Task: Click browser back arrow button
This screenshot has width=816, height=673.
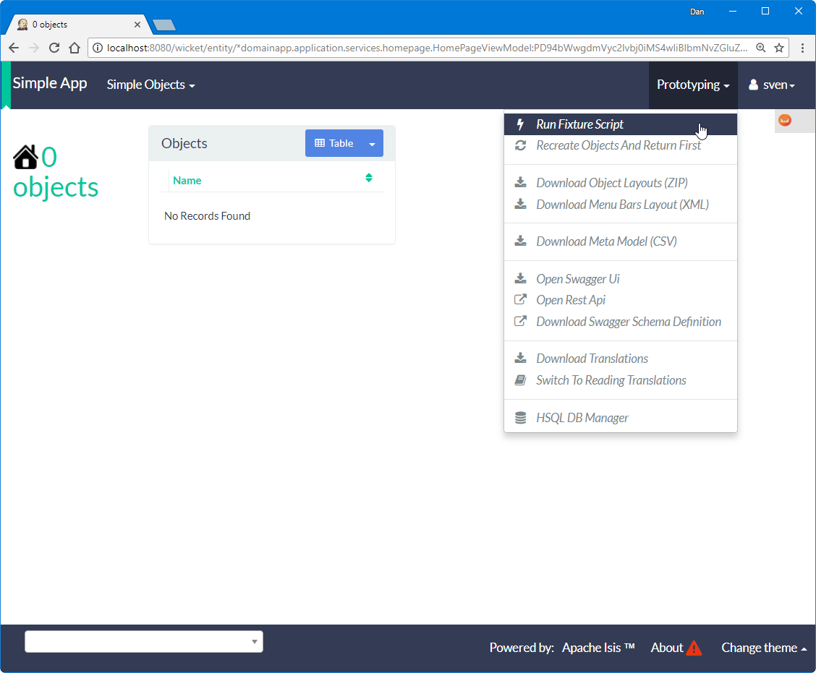Action: click(14, 48)
